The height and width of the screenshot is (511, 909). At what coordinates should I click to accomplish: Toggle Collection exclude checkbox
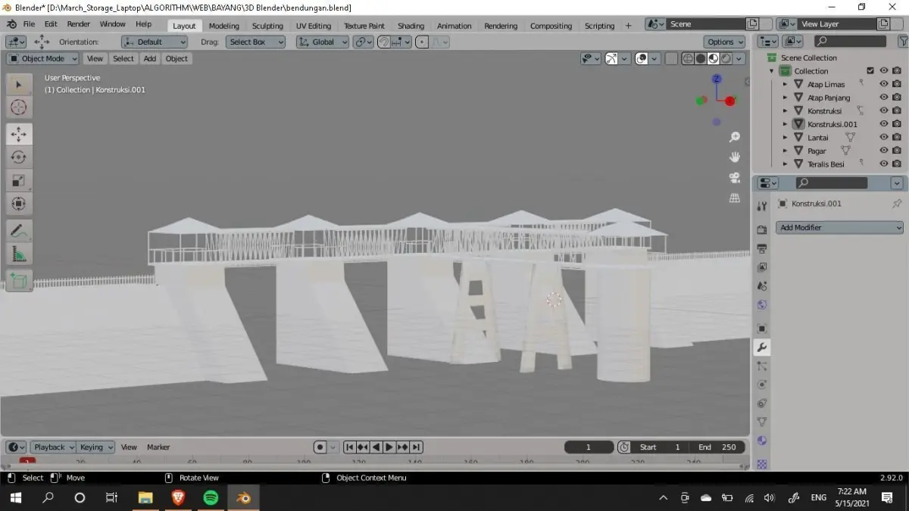point(870,71)
